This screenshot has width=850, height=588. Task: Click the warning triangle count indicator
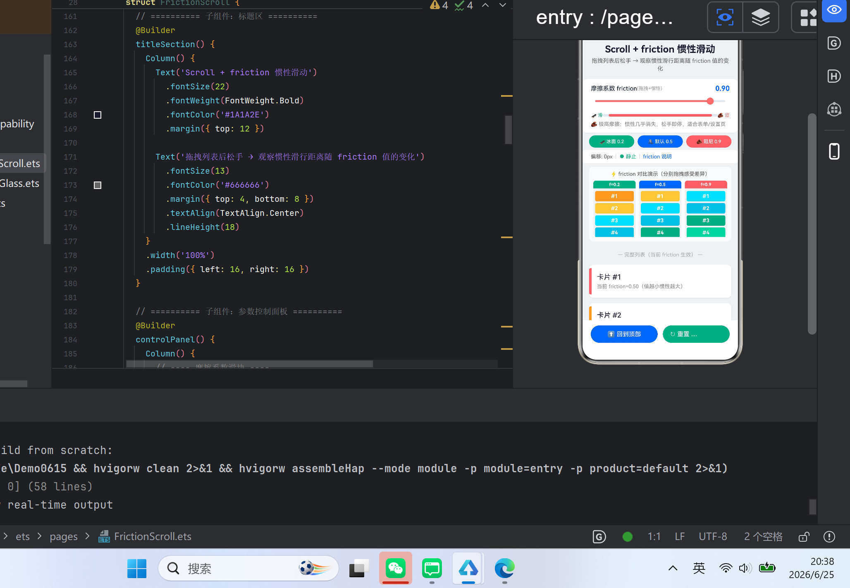(x=439, y=5)
